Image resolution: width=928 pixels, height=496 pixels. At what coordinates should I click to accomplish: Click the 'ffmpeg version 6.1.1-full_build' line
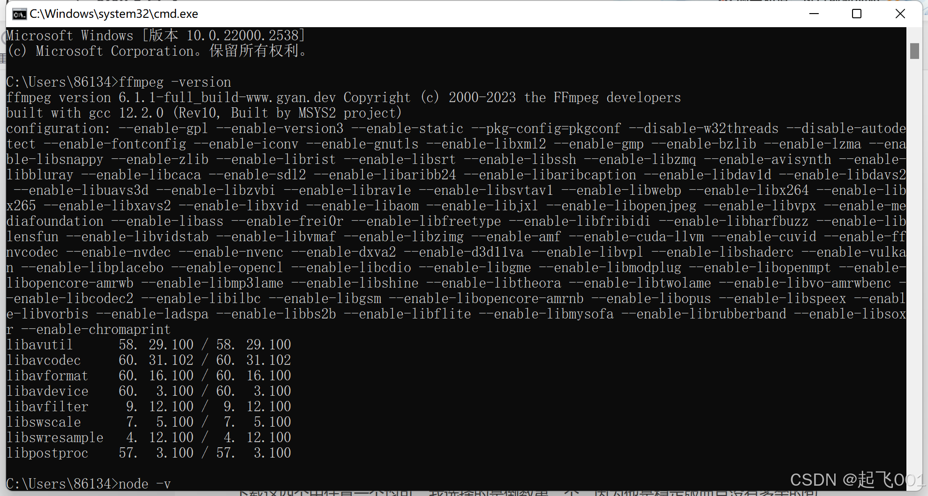click(343, 97)
